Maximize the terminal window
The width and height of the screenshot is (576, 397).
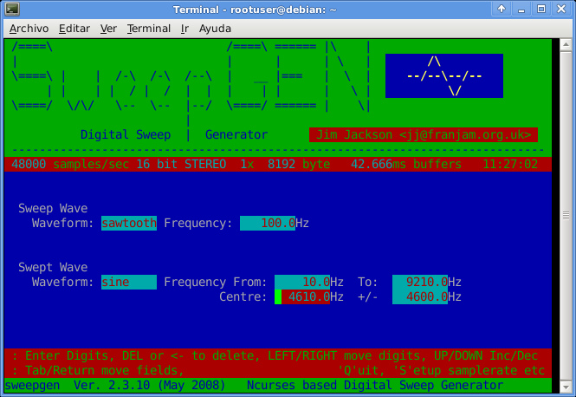(541, 9)
